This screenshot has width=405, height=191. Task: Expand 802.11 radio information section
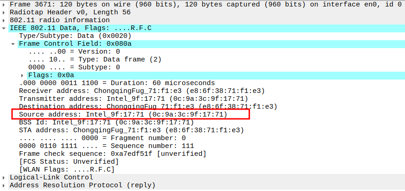[5, 20]
